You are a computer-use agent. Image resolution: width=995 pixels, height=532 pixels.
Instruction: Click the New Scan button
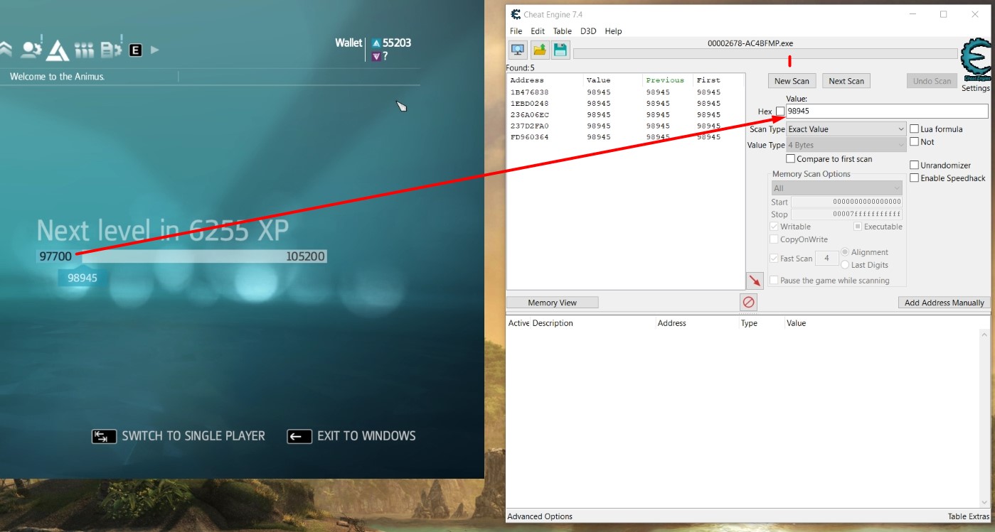click(792, 81)
